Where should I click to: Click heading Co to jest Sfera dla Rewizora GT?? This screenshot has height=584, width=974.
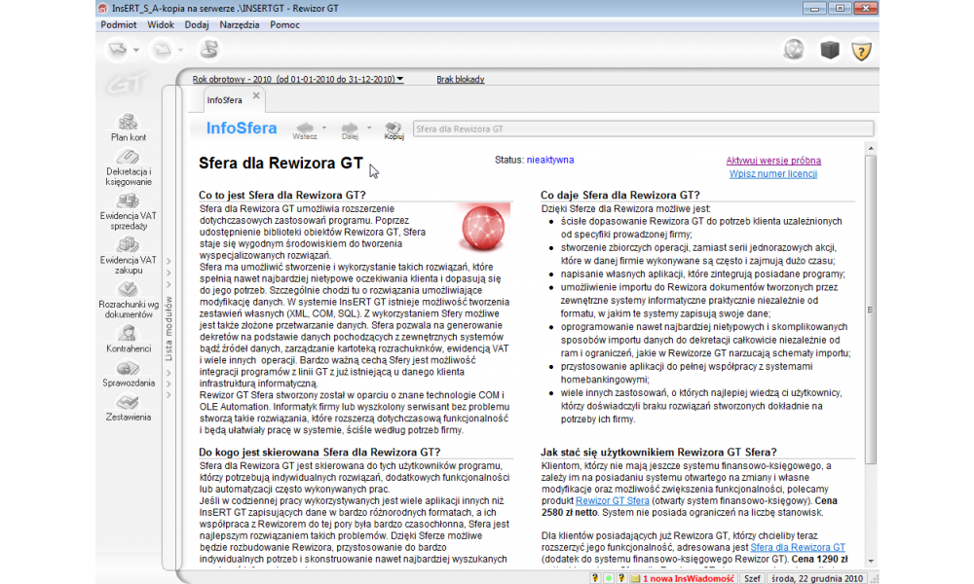(282, 195)
